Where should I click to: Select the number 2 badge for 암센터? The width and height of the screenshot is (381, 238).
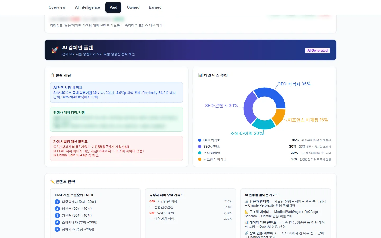(57, 209)
